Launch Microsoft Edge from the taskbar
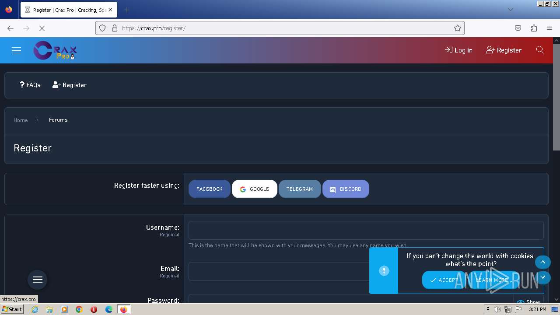Image resolution: width=560 pixels, height=315 pixels. [x=109, y=309]
